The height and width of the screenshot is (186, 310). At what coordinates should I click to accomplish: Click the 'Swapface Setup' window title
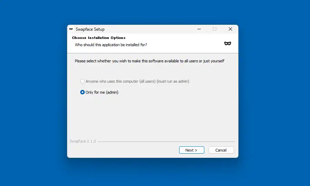pyautogui.click(x=90, y=29)
